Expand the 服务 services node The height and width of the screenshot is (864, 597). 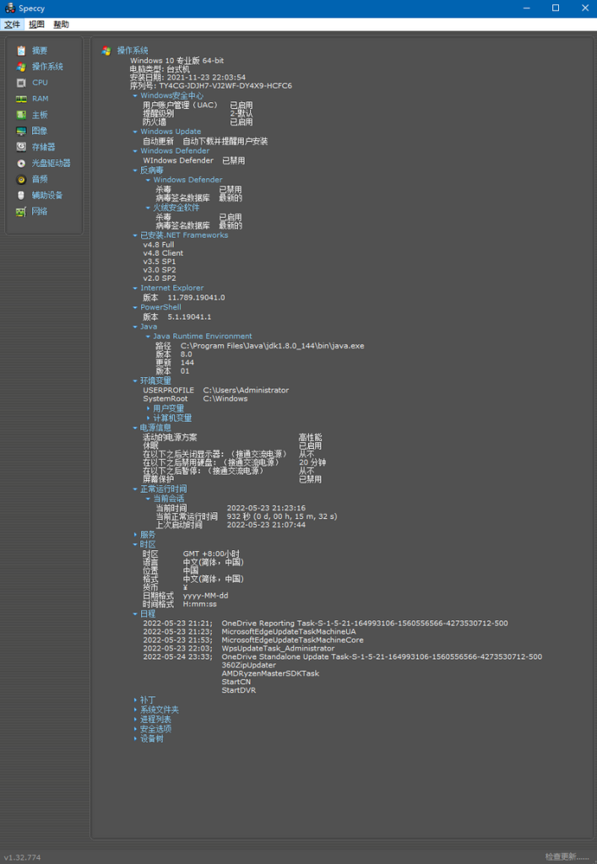coord(135,534)
